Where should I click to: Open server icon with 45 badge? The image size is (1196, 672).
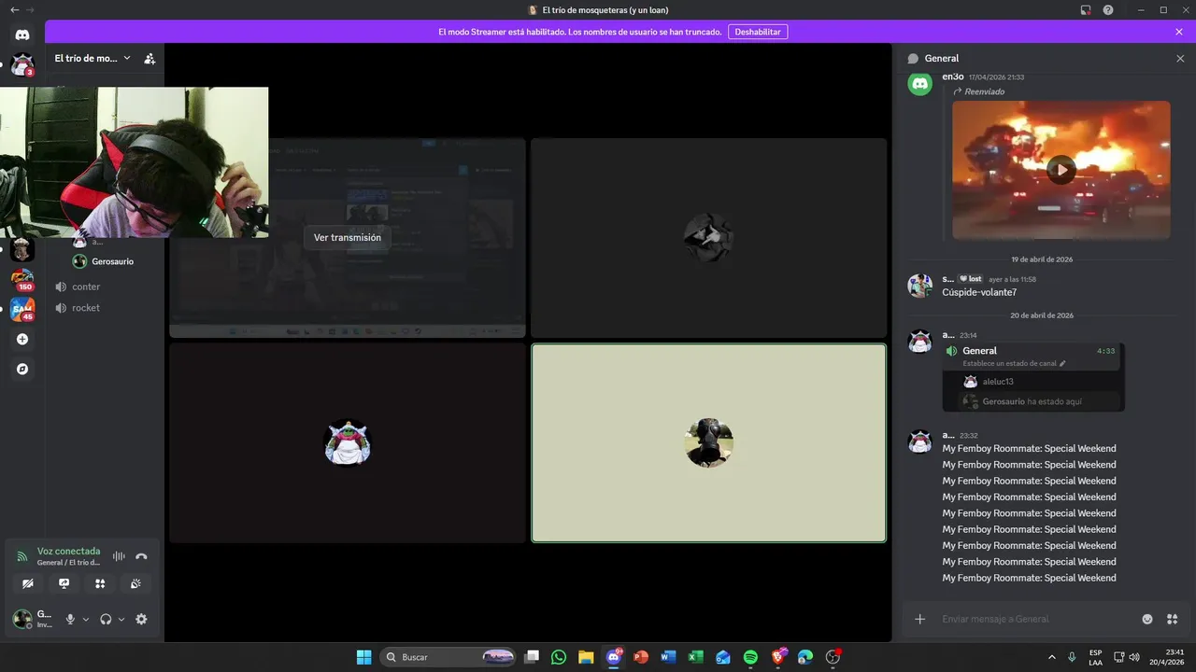pyautogui.click(x=22, y=309)
